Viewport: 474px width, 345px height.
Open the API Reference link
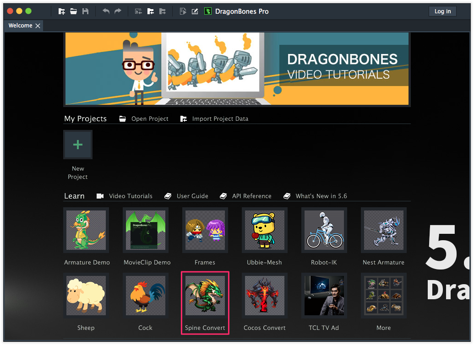click(252, 196)
